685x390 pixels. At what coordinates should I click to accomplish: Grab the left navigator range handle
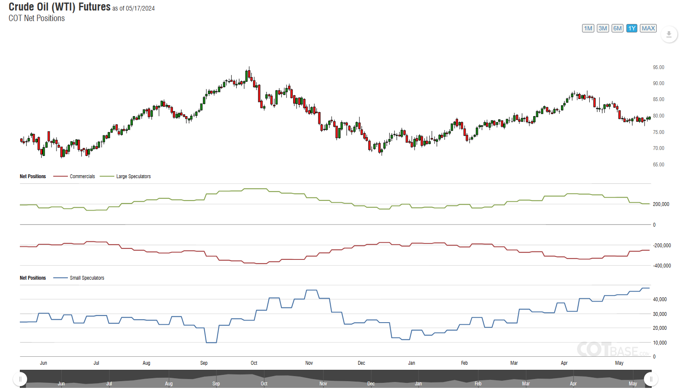click(20, 379)
